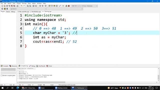Click the Redo arrow icon
This screenshot has width=160, height=90.
point(24,6)
